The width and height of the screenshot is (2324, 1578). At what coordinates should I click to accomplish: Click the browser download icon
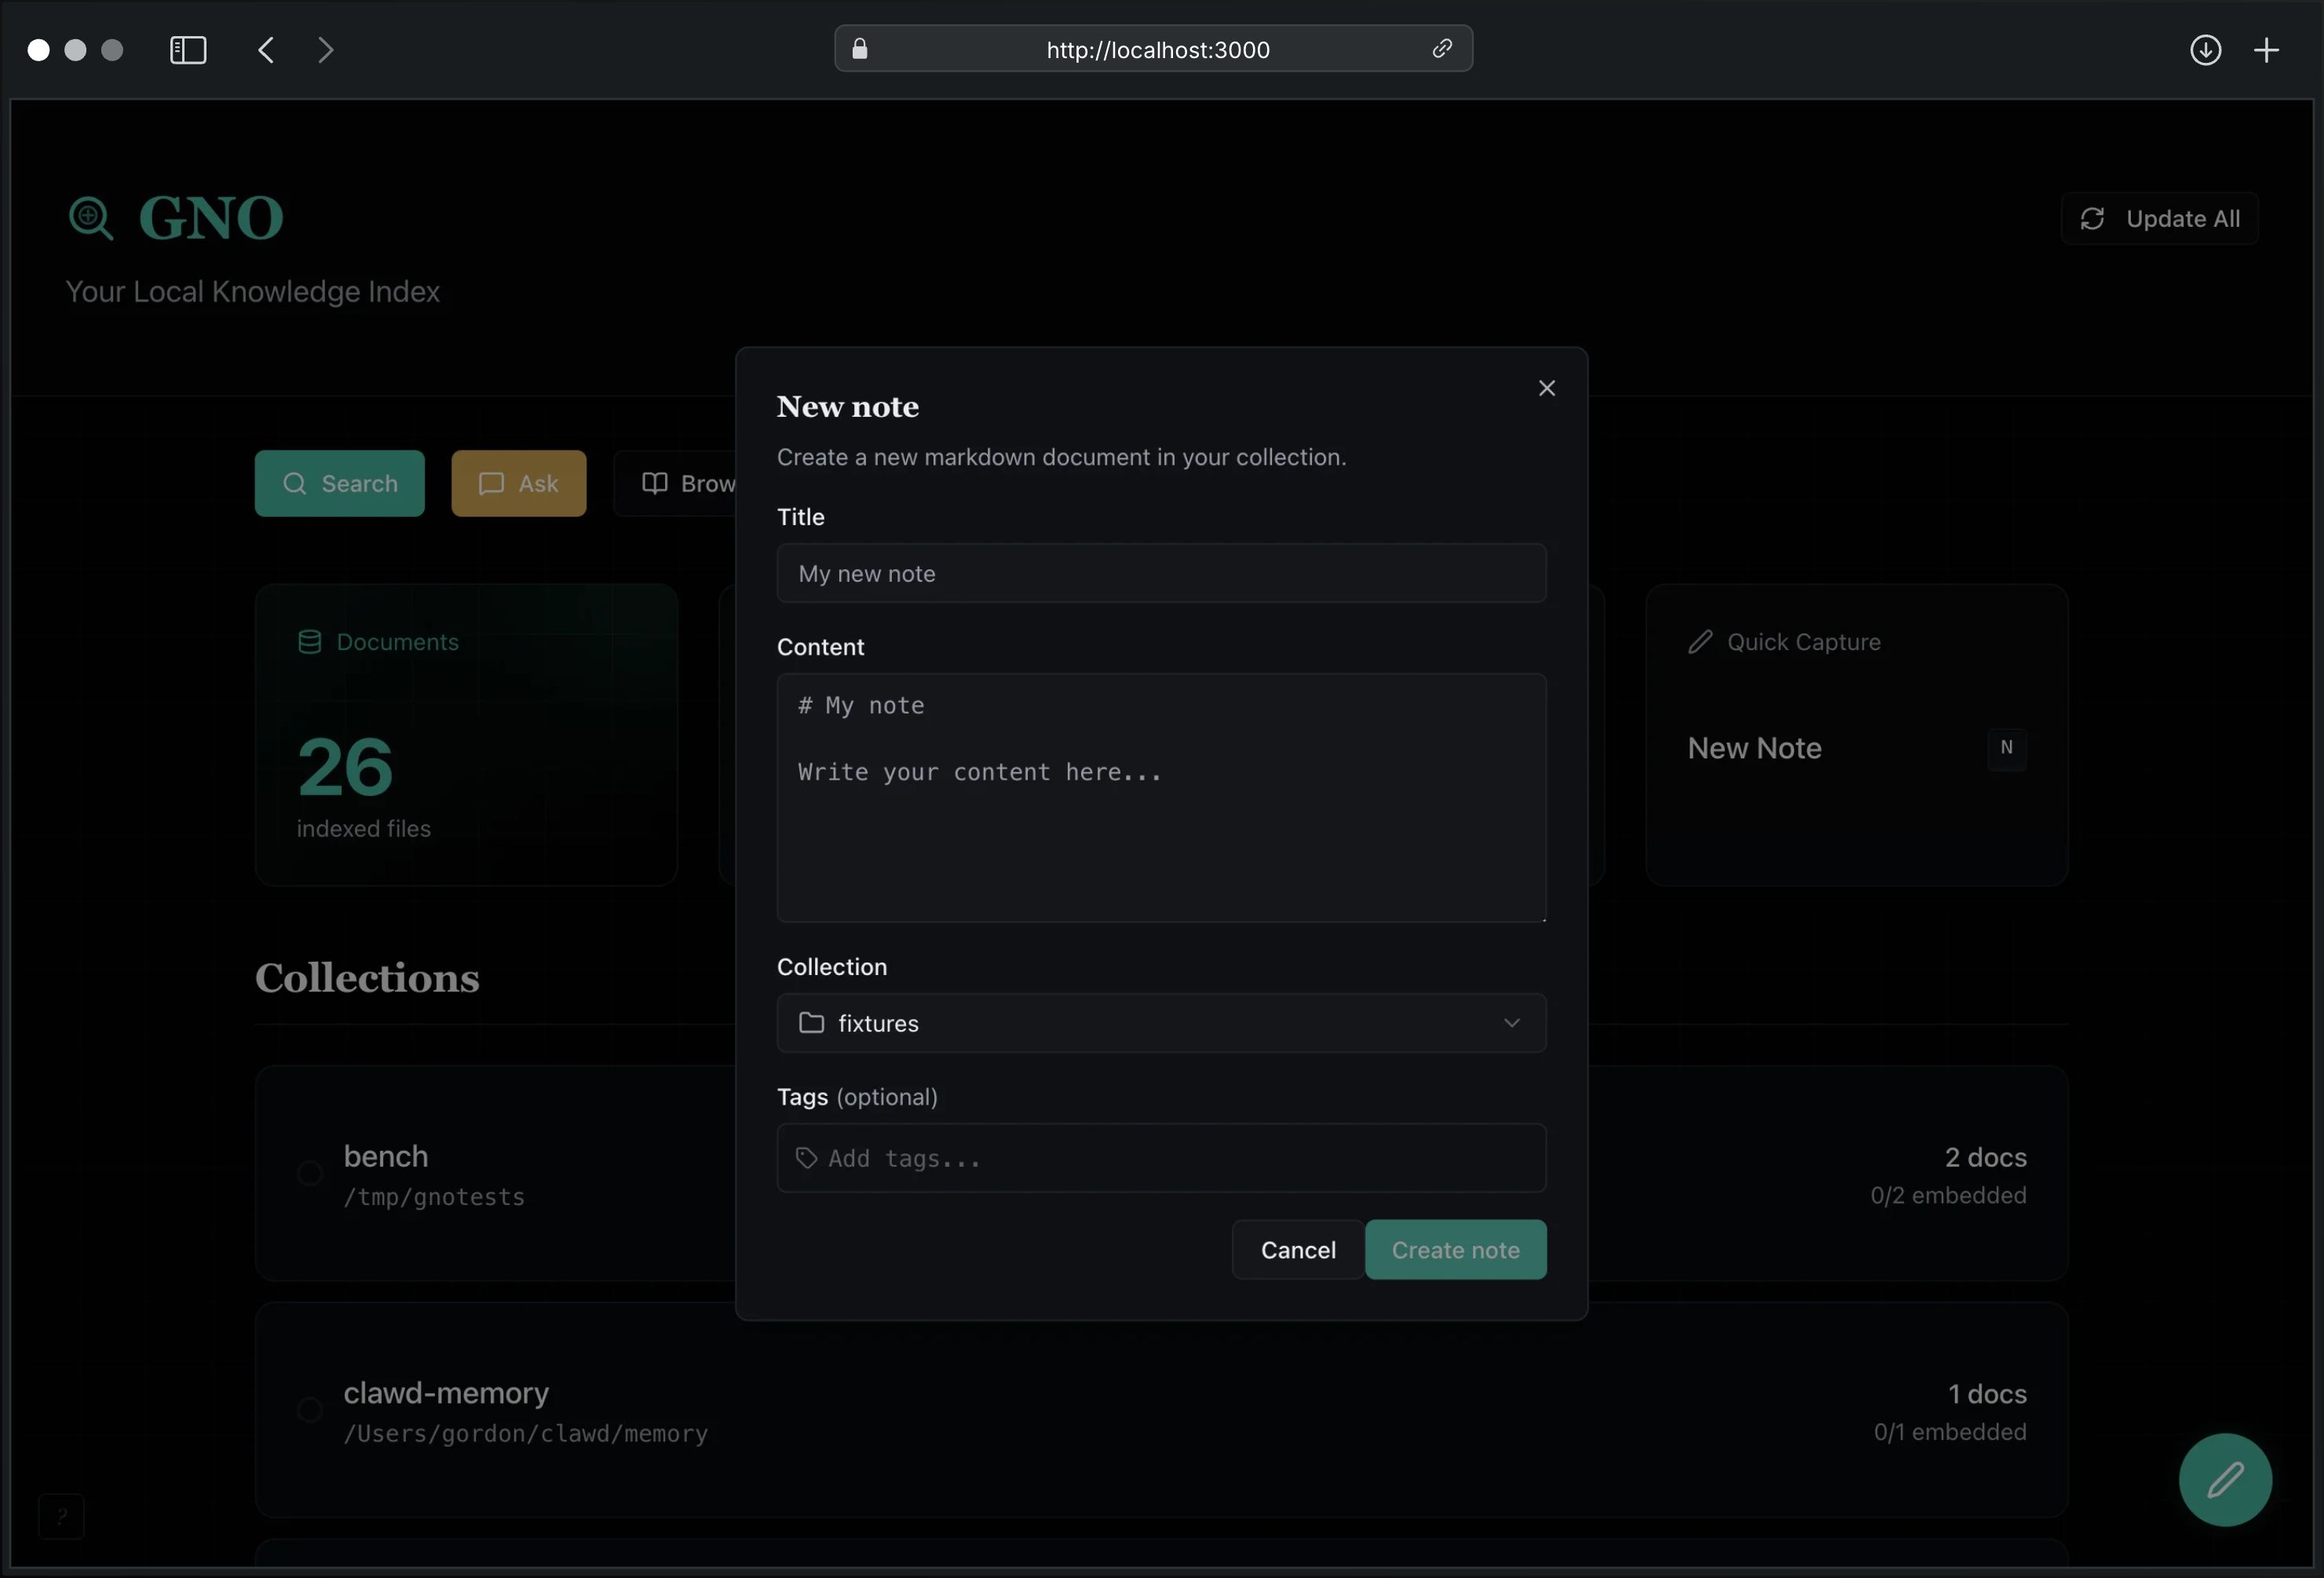2206,49
